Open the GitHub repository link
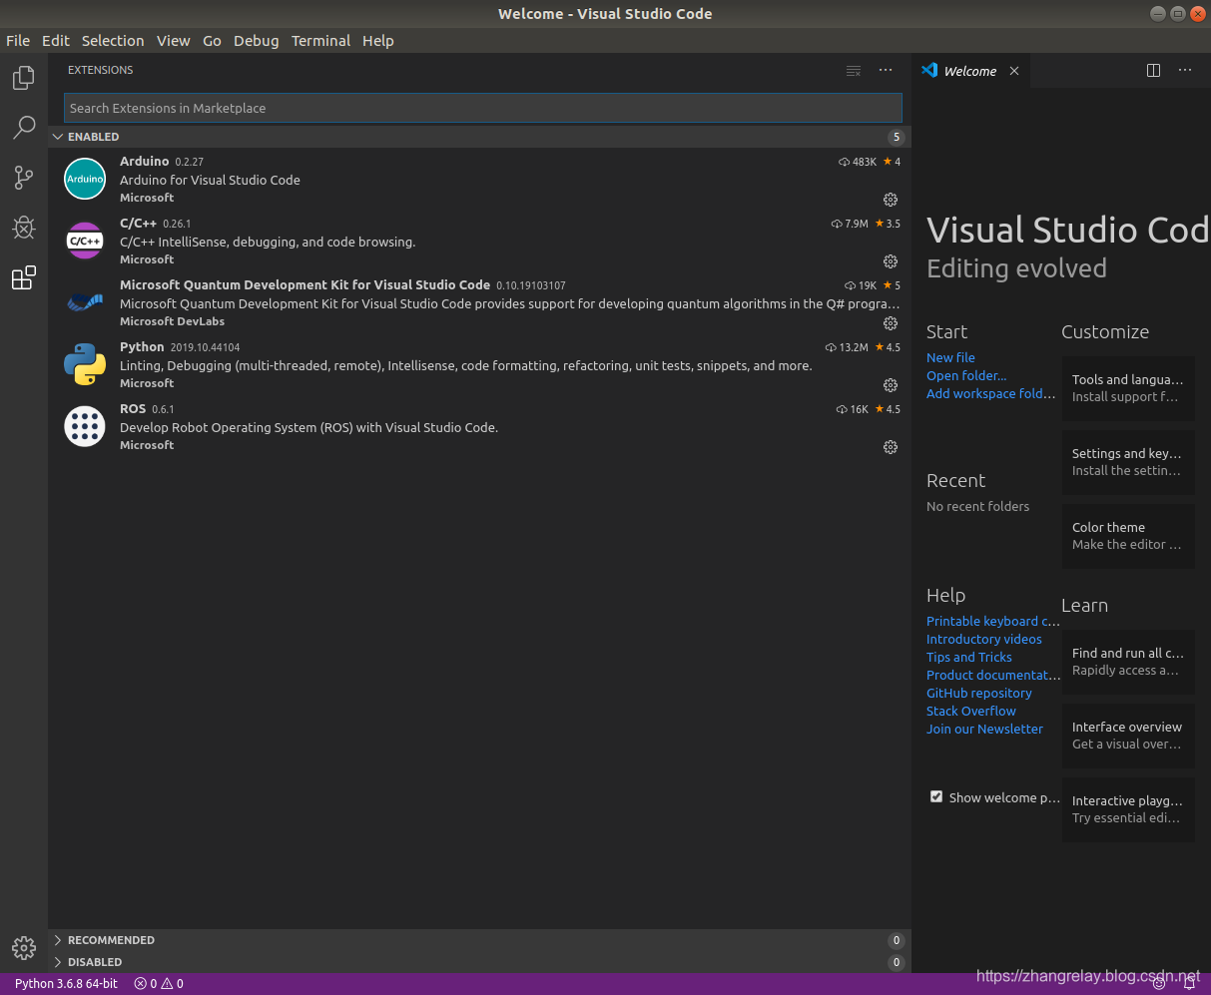 (978, 693)
